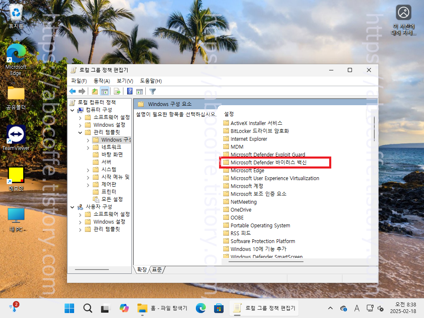424x318 pixels.
Task: Click the IME language indicator A
Action: coord(357,308)
